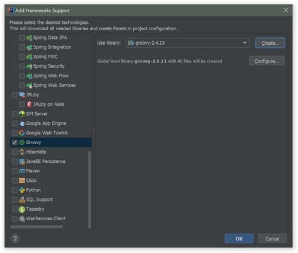Click the frameworks list horizontal scrollbar
Image resolution: width=298 pixels, height=253 pixels.
pos(36,227)
